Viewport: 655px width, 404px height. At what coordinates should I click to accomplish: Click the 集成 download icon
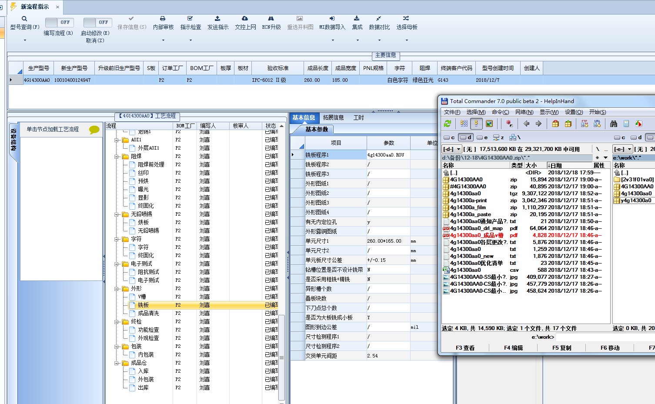(x=357, y=19)
